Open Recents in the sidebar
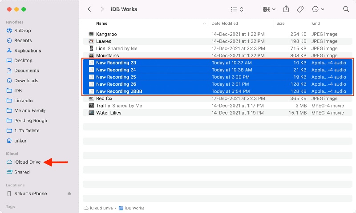The width and height of the screenshot is (356, 213). point(23,40)
